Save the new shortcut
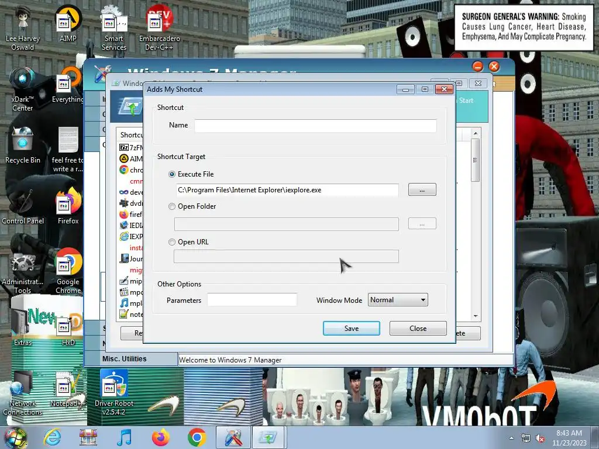 (352, 329)
